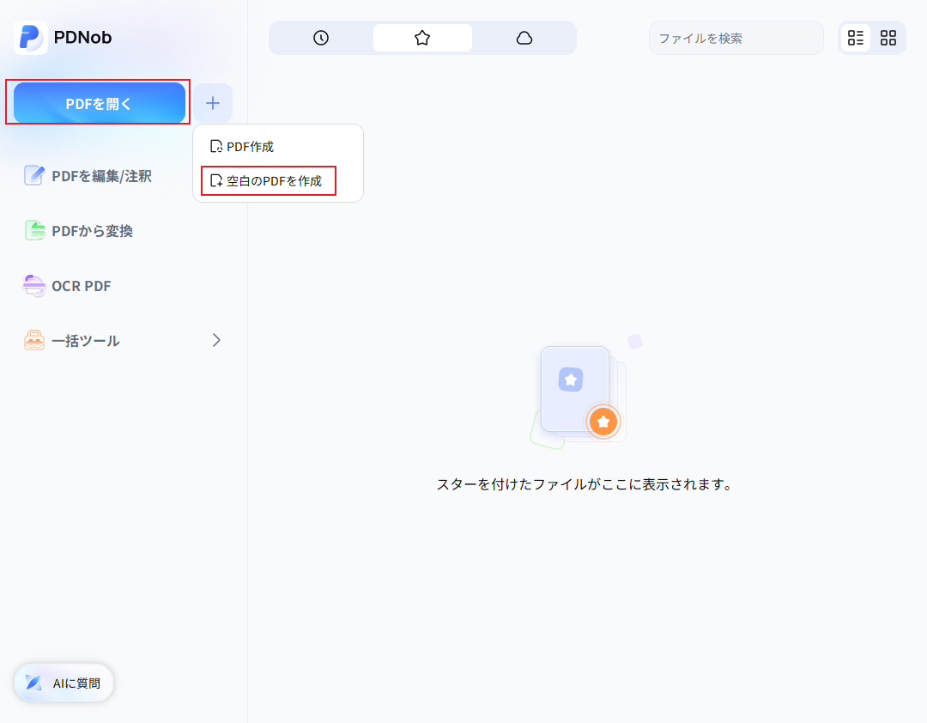The width and height of the screenshot is (927, 723).
Task: Select the starred files tab toggle
Action: pyautogui.click(x=421, y=38)
